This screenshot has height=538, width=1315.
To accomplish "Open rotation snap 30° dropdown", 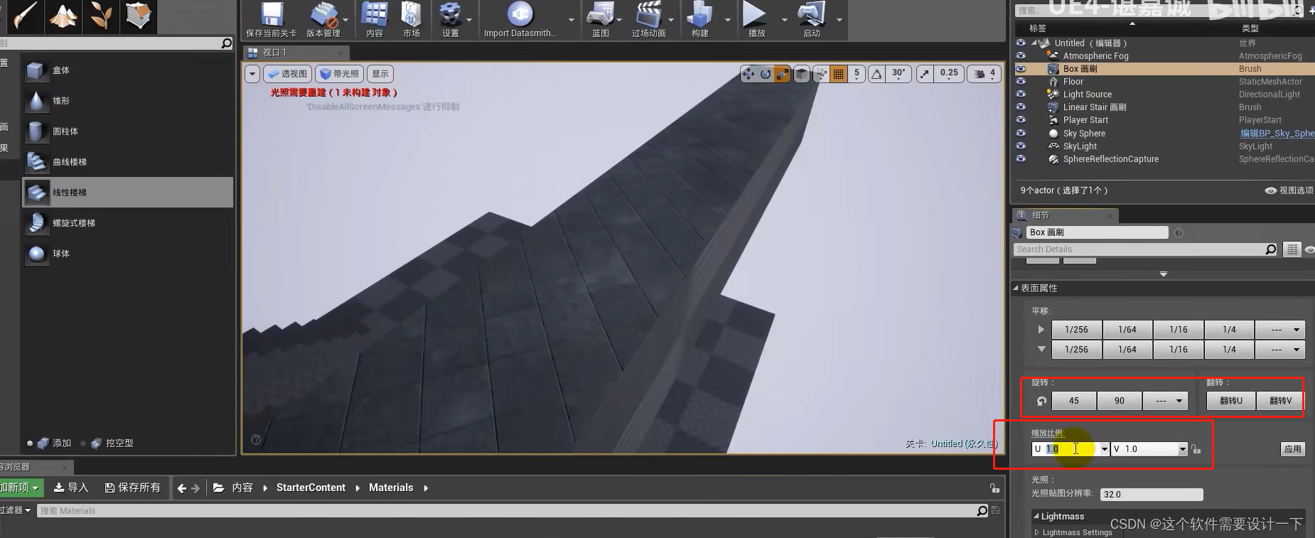I will [x=899, y=74].
